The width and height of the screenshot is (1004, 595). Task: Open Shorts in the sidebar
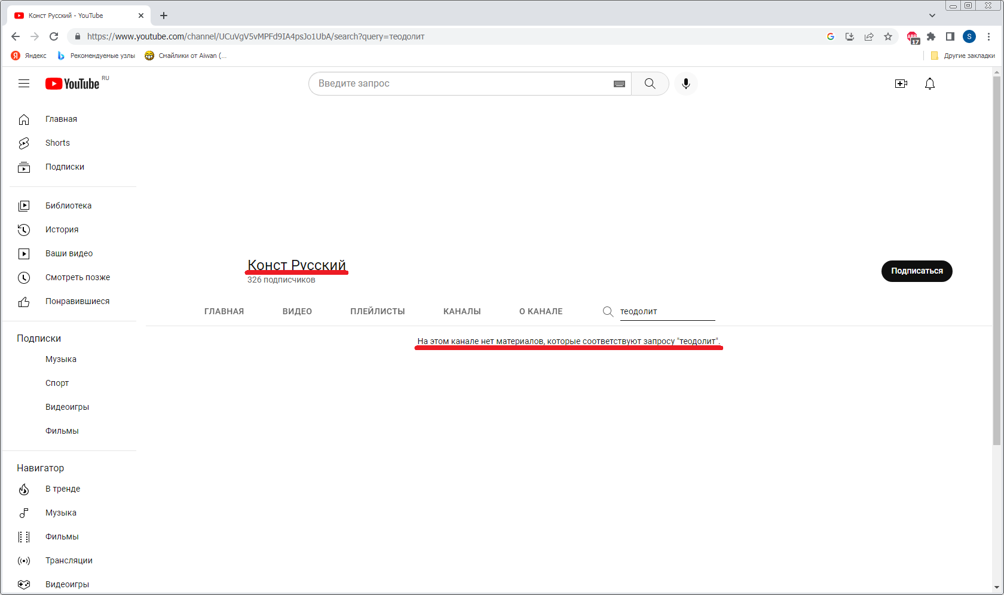[57, 143]
